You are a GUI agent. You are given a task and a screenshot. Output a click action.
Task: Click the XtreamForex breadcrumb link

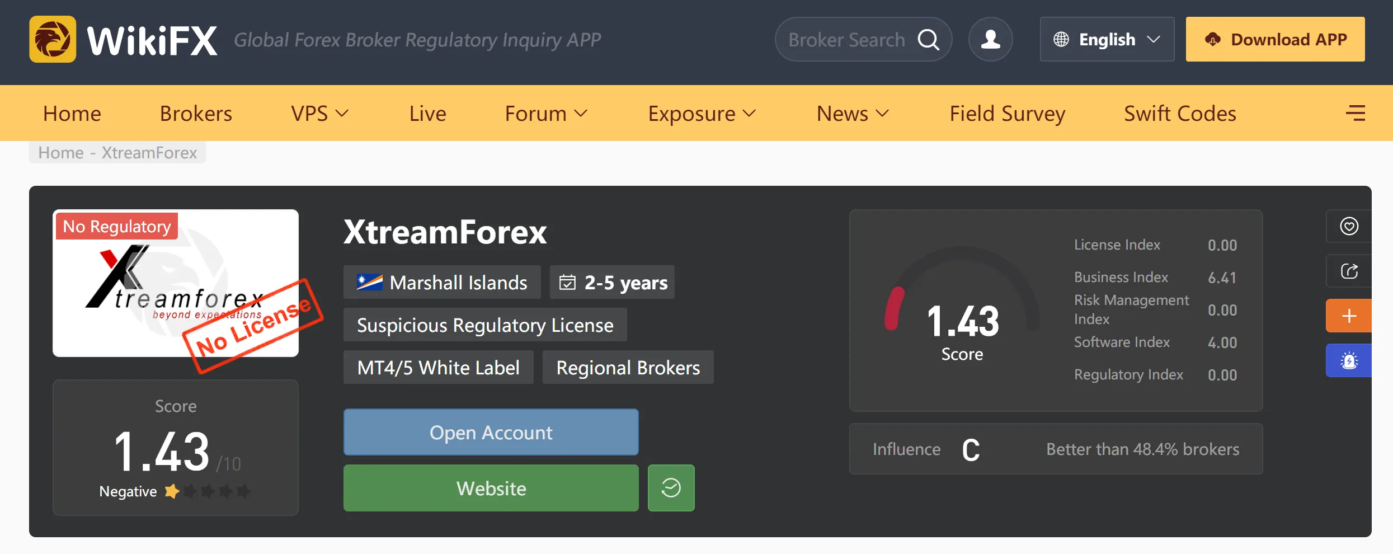[149, 152]
